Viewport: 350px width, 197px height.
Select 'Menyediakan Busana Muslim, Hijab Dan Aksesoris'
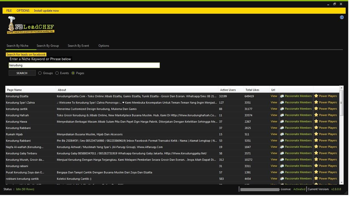pyautogui.click(x=90, y=134)
